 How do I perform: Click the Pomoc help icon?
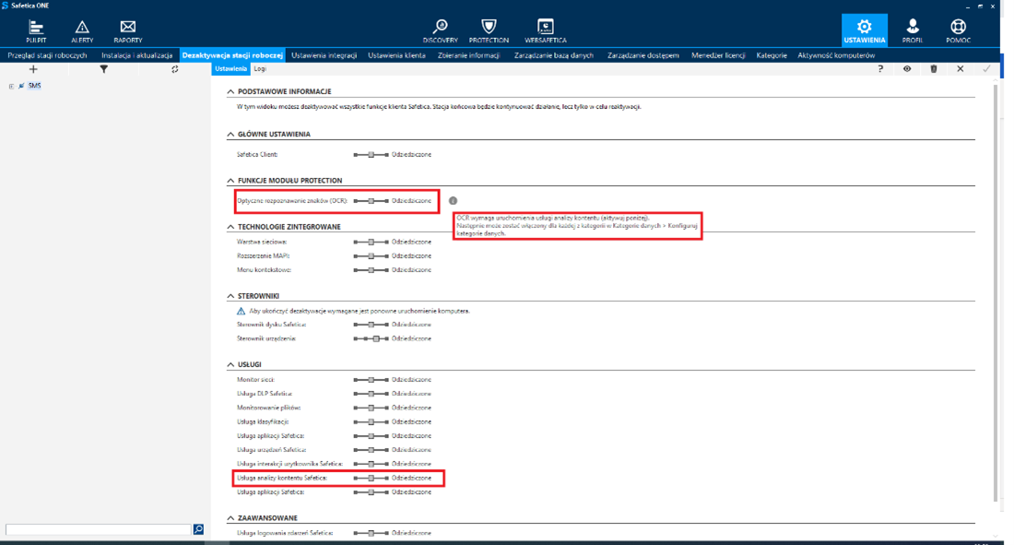point(957,31)
